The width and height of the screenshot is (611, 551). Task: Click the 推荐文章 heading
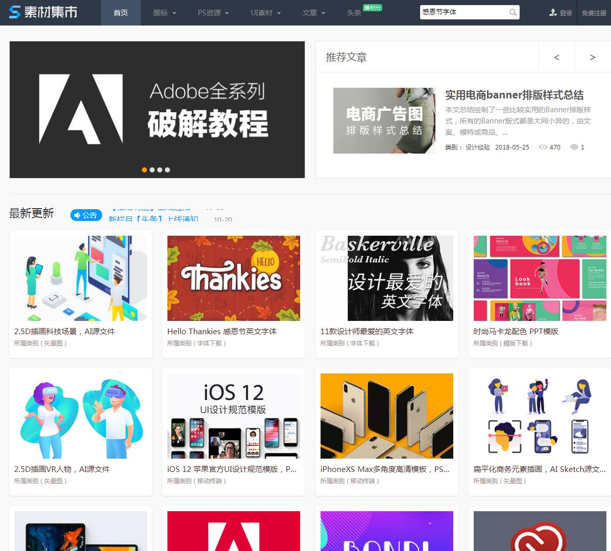pos(347,57)
